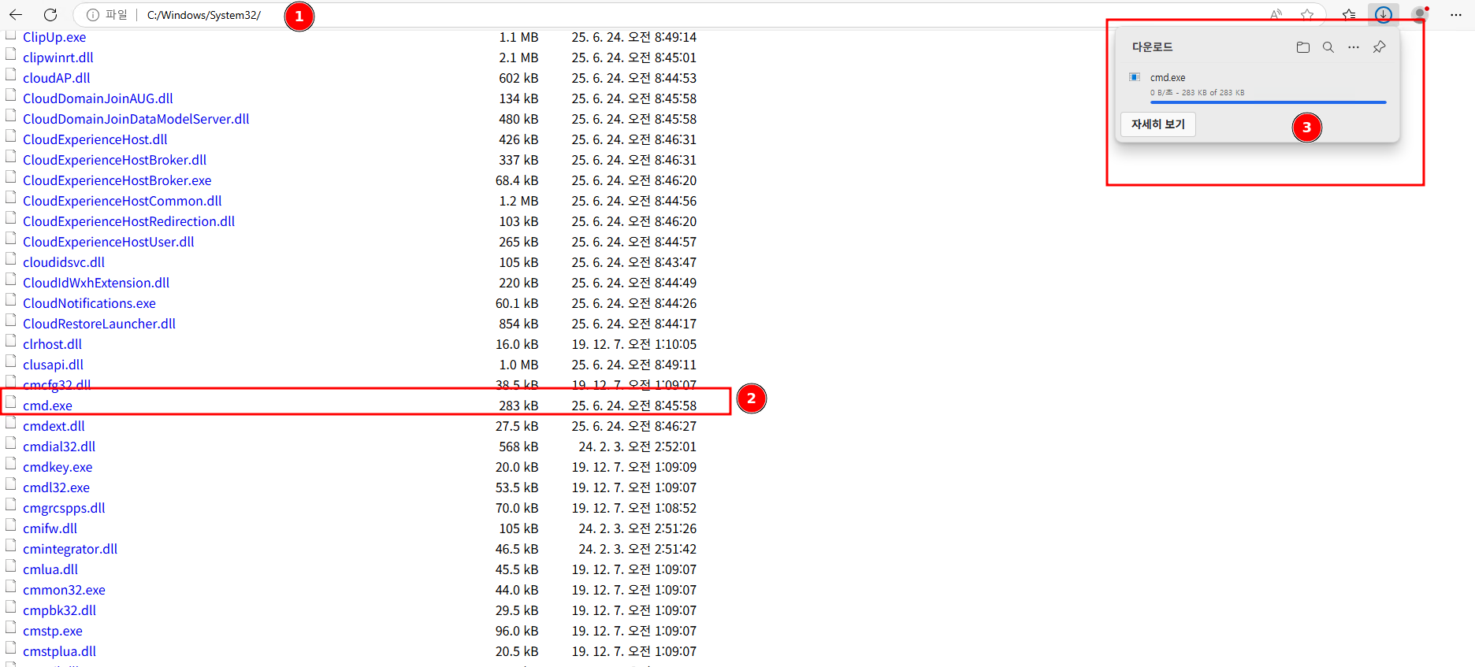Click the file info icon in address bar
The height and width of the screenshot is (667, 1475).
point(92,15)
